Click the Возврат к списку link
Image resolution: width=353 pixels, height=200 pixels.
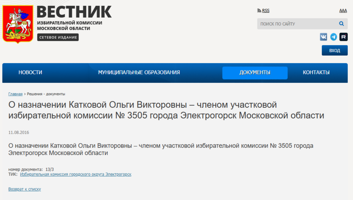tap(25, 189)
